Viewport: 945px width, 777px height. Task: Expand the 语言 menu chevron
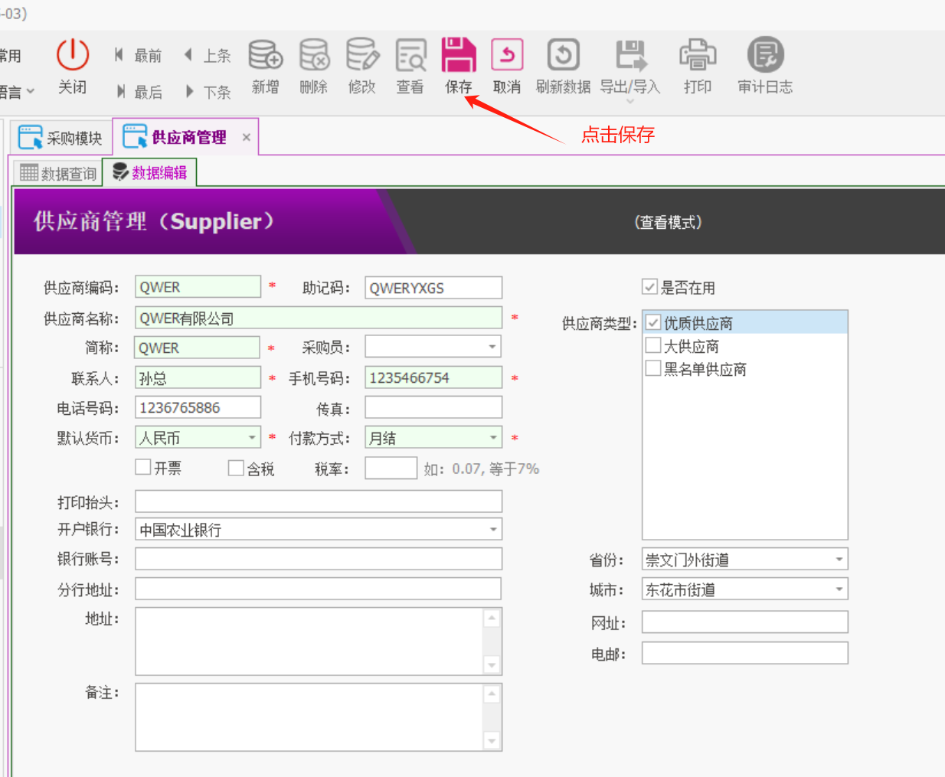[x=31, y=91]
